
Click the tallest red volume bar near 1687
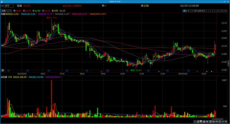52,99
